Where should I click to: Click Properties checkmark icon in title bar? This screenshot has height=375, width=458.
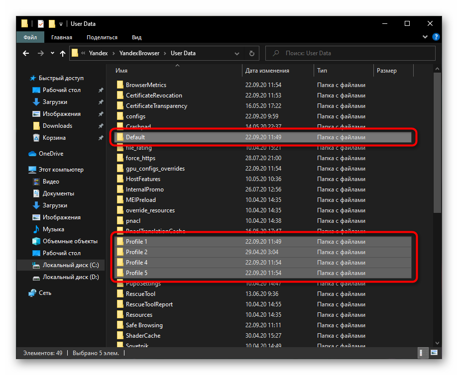click(41, 24)
